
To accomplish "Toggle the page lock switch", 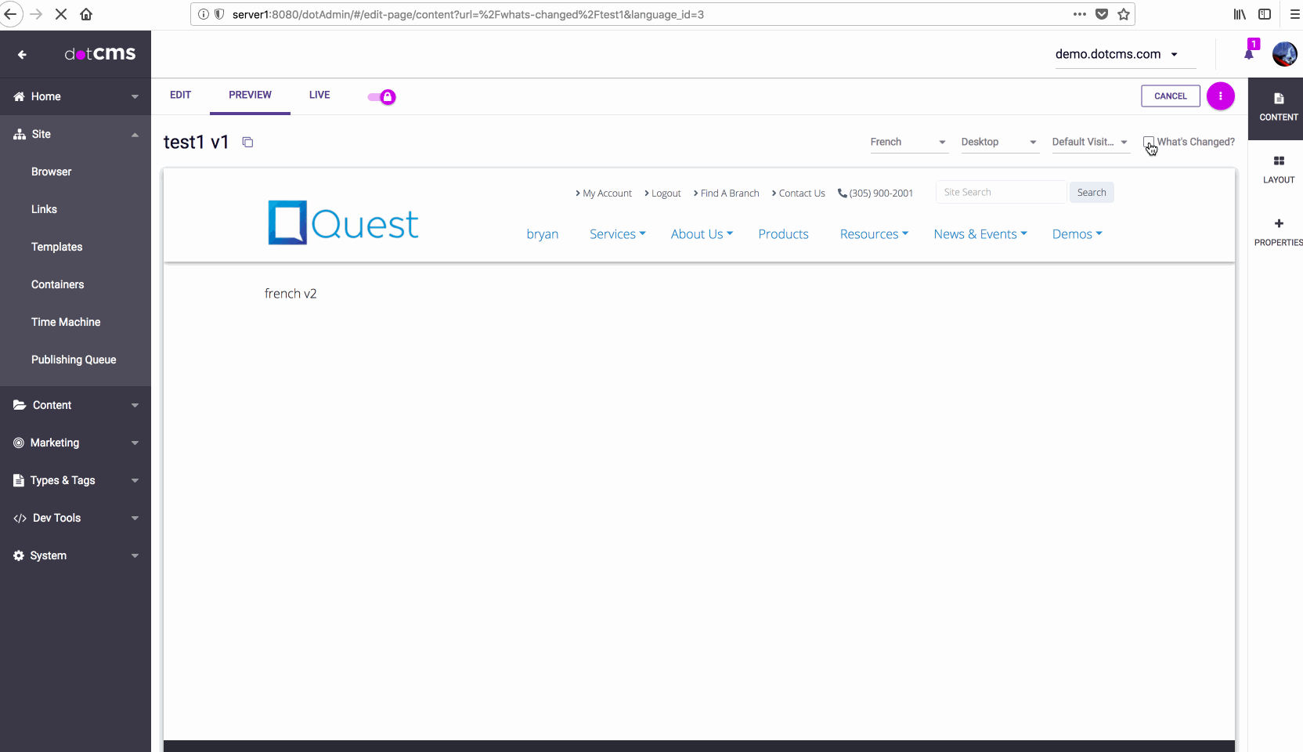I will 381,96.
